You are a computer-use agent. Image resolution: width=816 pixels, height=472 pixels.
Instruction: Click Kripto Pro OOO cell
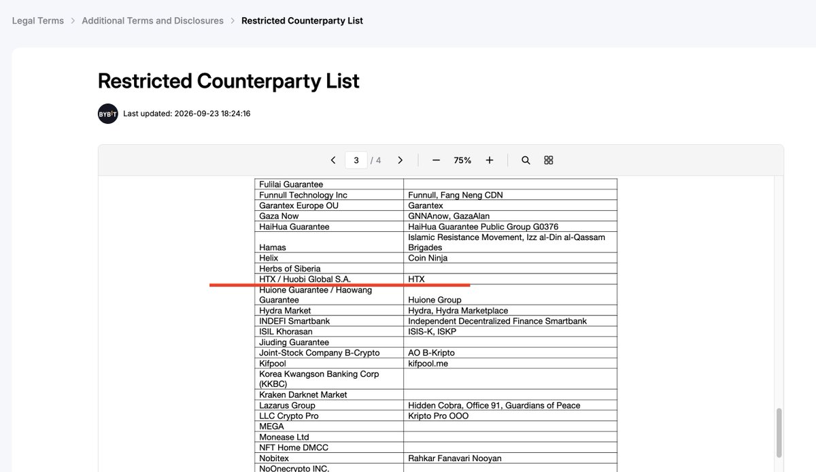510,416
